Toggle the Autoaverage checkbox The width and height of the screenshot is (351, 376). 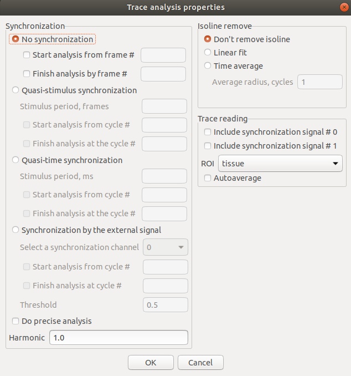tap(208, 178)
